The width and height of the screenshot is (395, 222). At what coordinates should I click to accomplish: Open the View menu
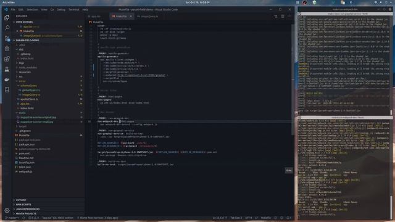[x=44, y=10]
